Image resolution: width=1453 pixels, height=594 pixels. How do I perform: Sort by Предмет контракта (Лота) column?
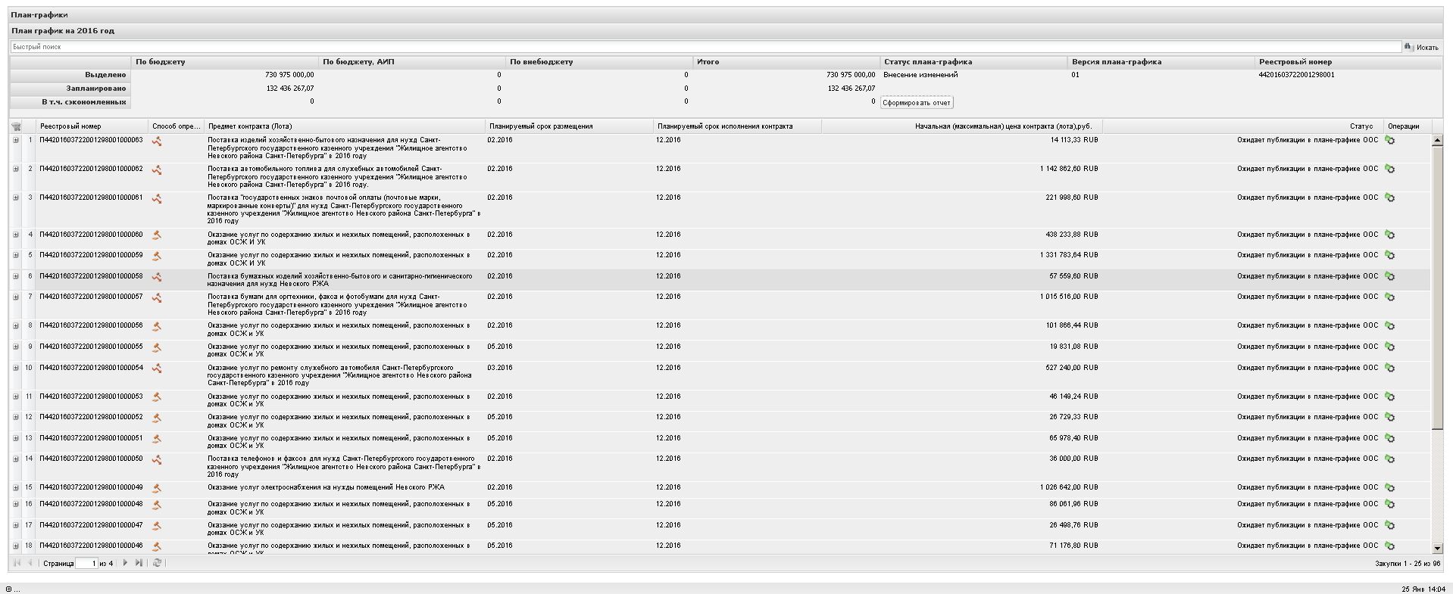point(345,126)
